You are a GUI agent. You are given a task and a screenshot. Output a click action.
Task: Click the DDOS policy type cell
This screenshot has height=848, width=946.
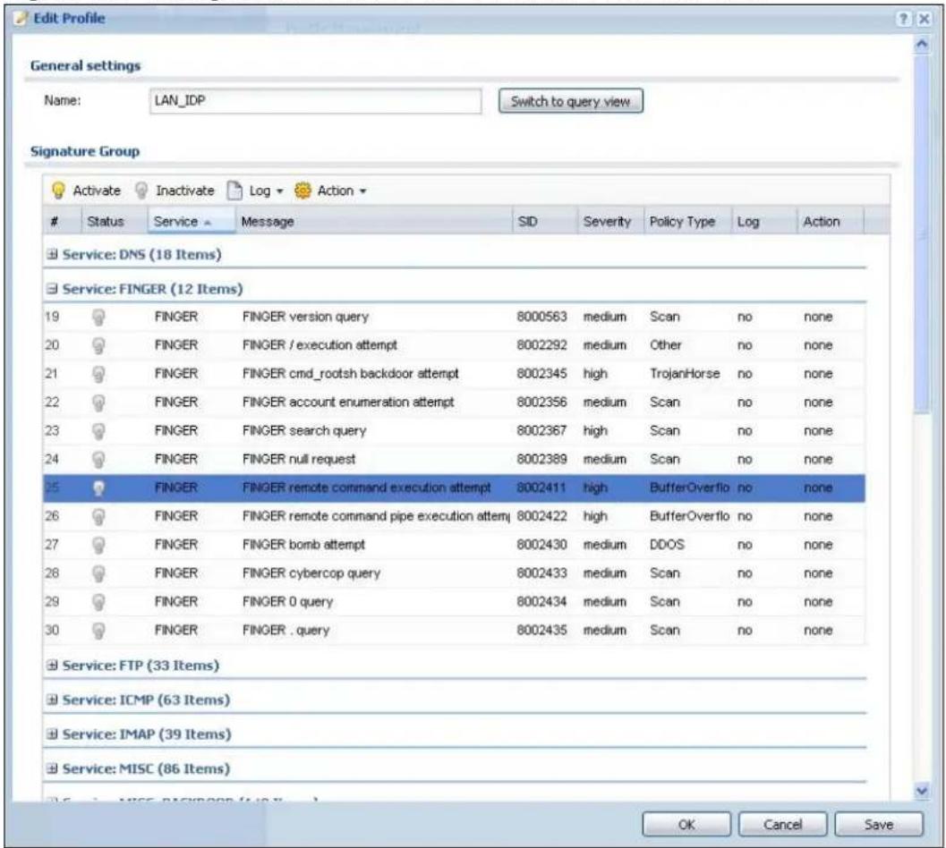pyautogui.click(x=667, y=546)
